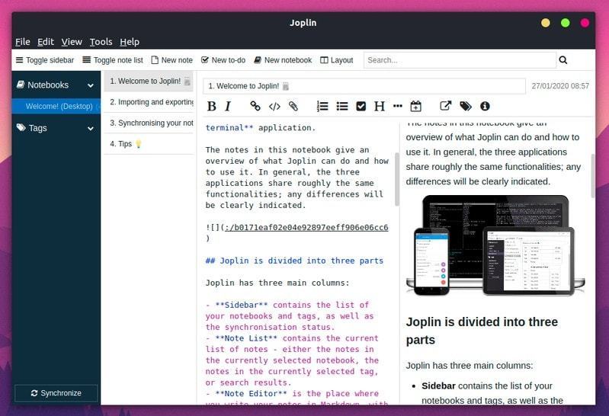Image resolution: width=609 pixels, height=416 pixels.
Task: Toggle the note list panel
Action: [x=113, y=60]
